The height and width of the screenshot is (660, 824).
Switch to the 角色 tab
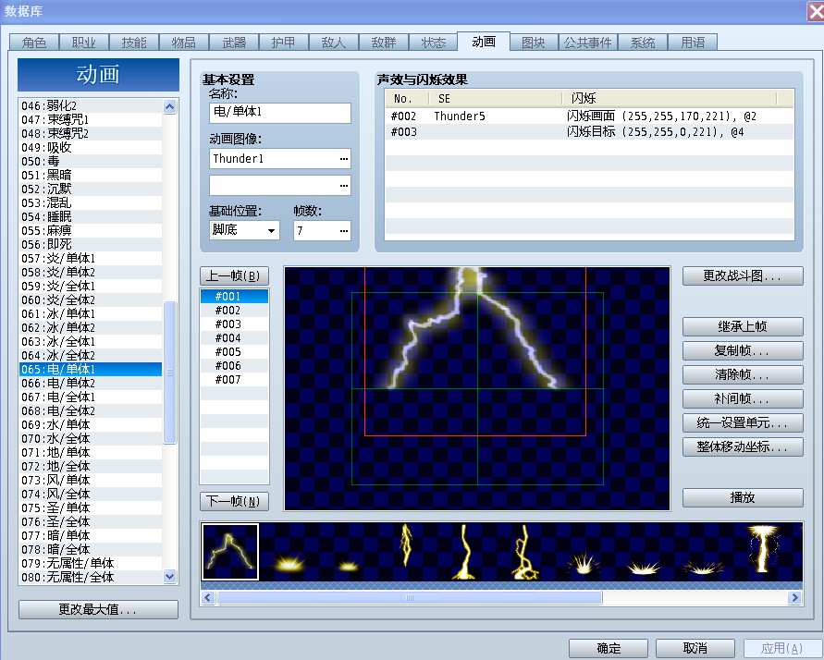coord(34,43)
